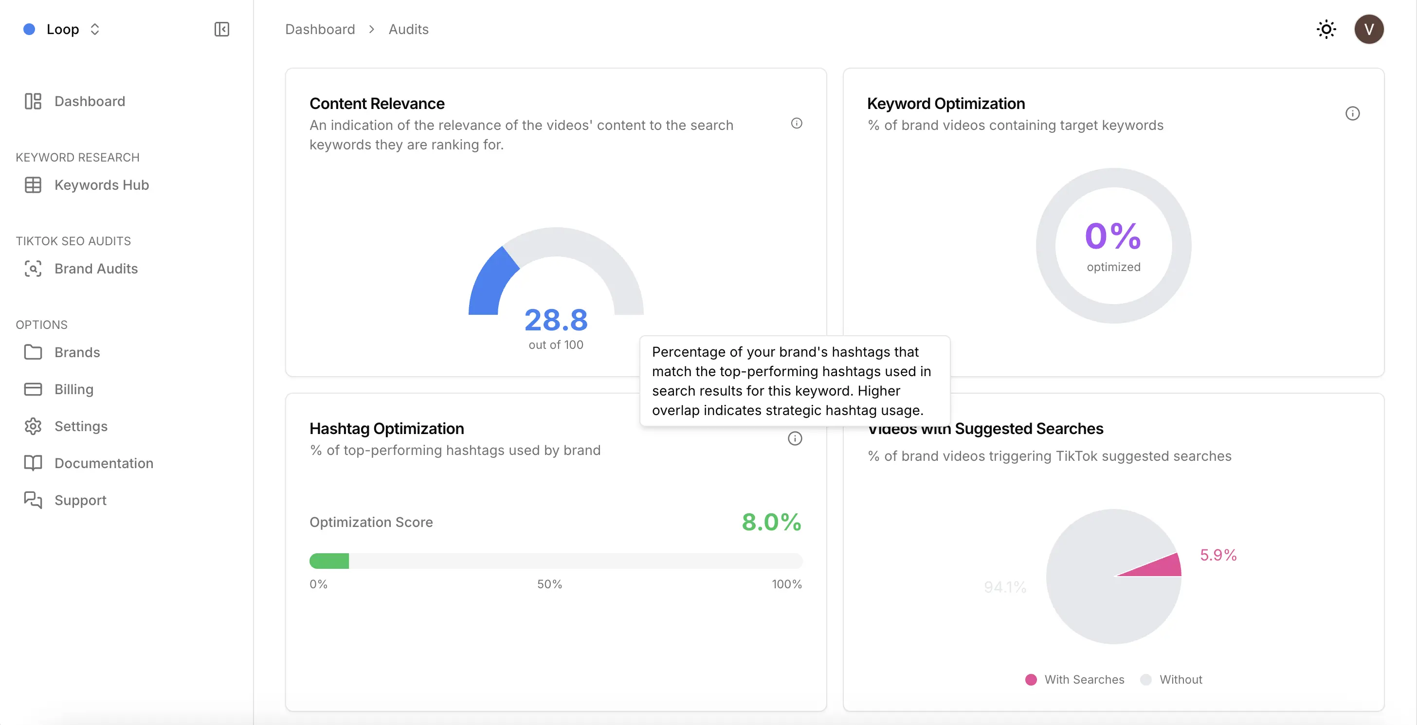Click the Keywords Hub table icon
This screenshot has width=1417, height=725.
coord(33,185)
